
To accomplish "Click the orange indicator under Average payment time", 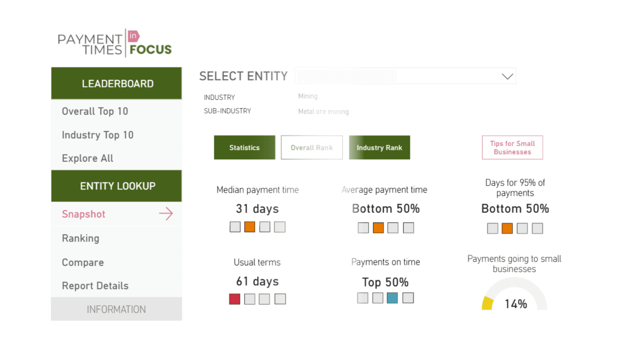I will click(x=378, y=227).
